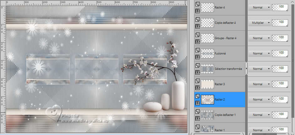The height and width of the screenshot is (135, 295).
Task: Open the Multiplier blend mode dropdown
Action: (259, 23)
